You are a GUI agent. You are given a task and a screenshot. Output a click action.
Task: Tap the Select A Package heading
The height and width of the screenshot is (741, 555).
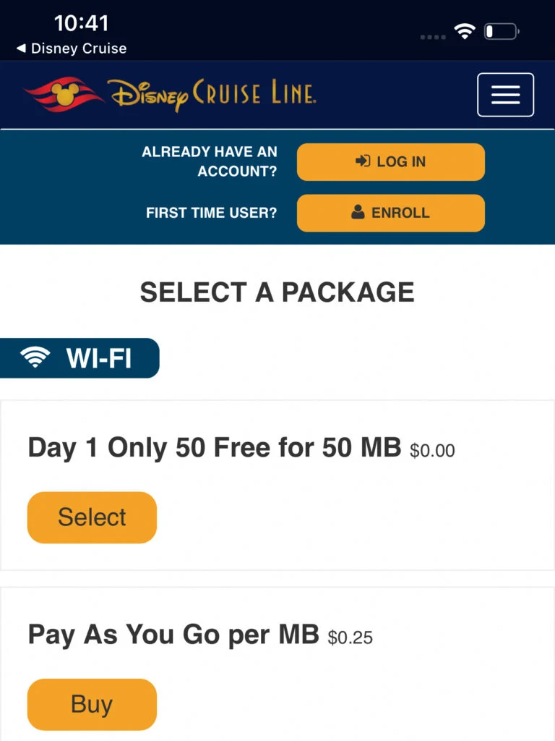click(277, 292)
